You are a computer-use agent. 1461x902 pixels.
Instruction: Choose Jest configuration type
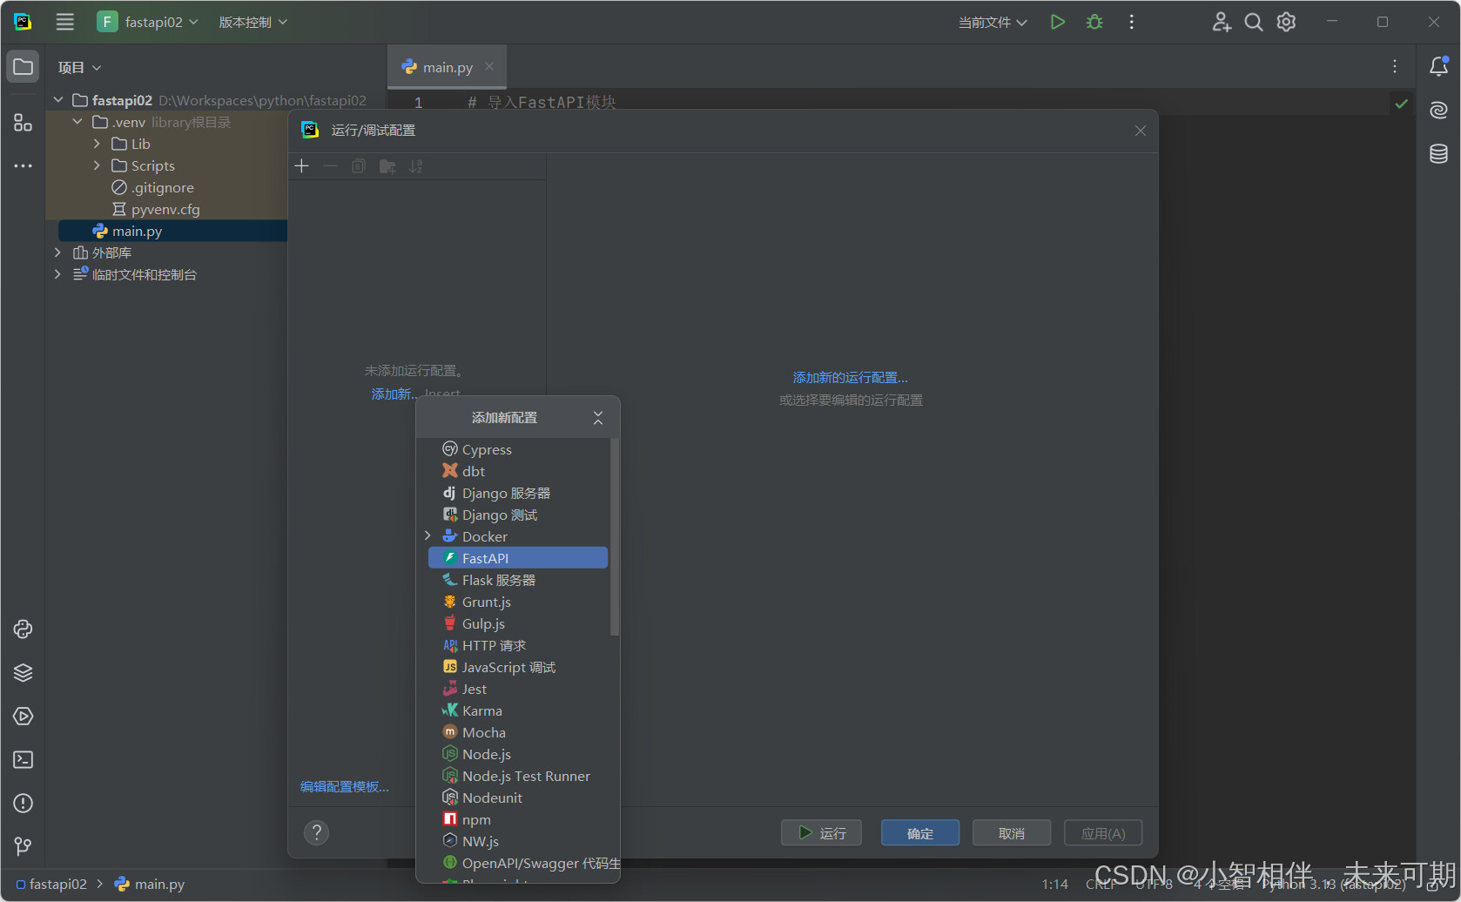click(x=518, y=689)
